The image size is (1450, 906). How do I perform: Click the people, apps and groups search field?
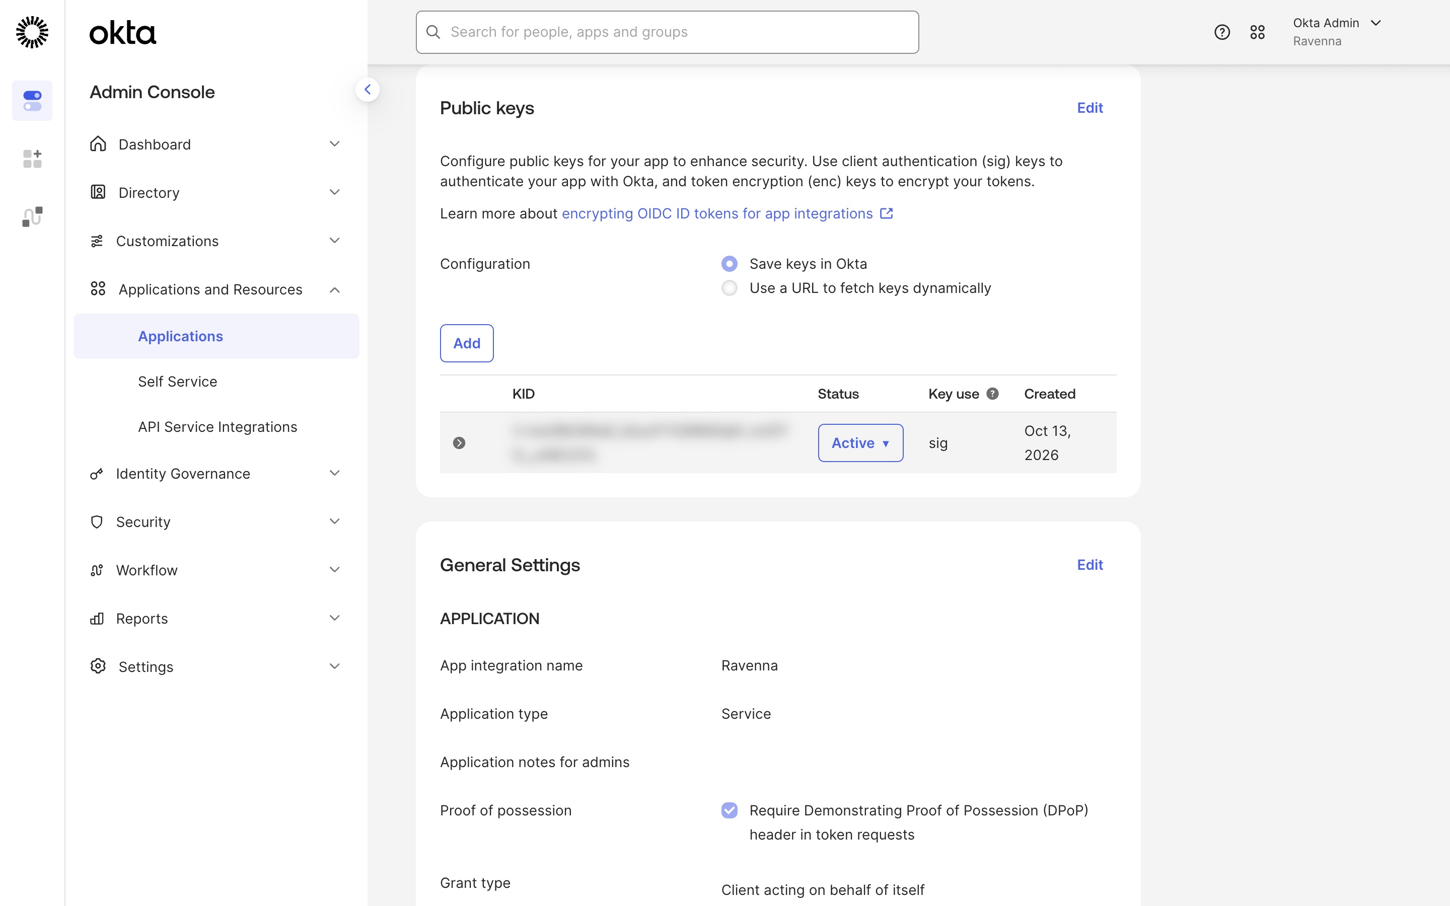click(667, 32)
